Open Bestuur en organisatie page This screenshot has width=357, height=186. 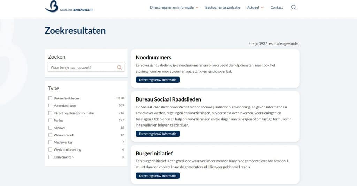tap(222, 7)
